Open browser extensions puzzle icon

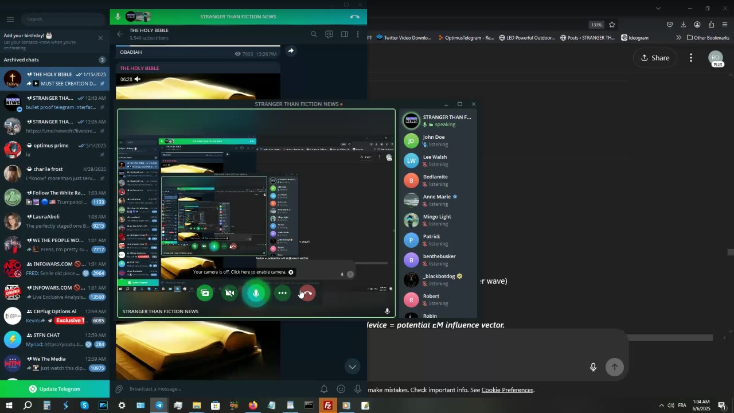pyautogui.click(x=711, y=25)
